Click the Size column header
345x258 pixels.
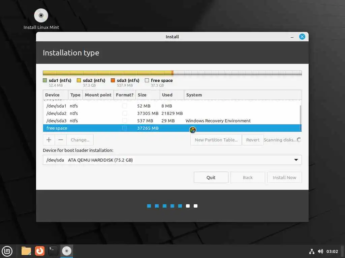pos(148,95)
